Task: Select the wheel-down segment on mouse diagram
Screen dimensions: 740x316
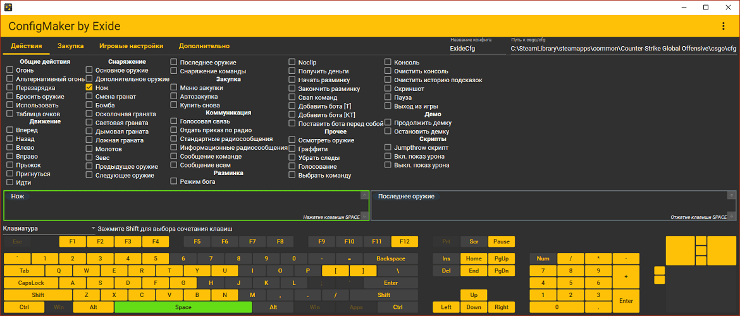Action: (701, 260)
